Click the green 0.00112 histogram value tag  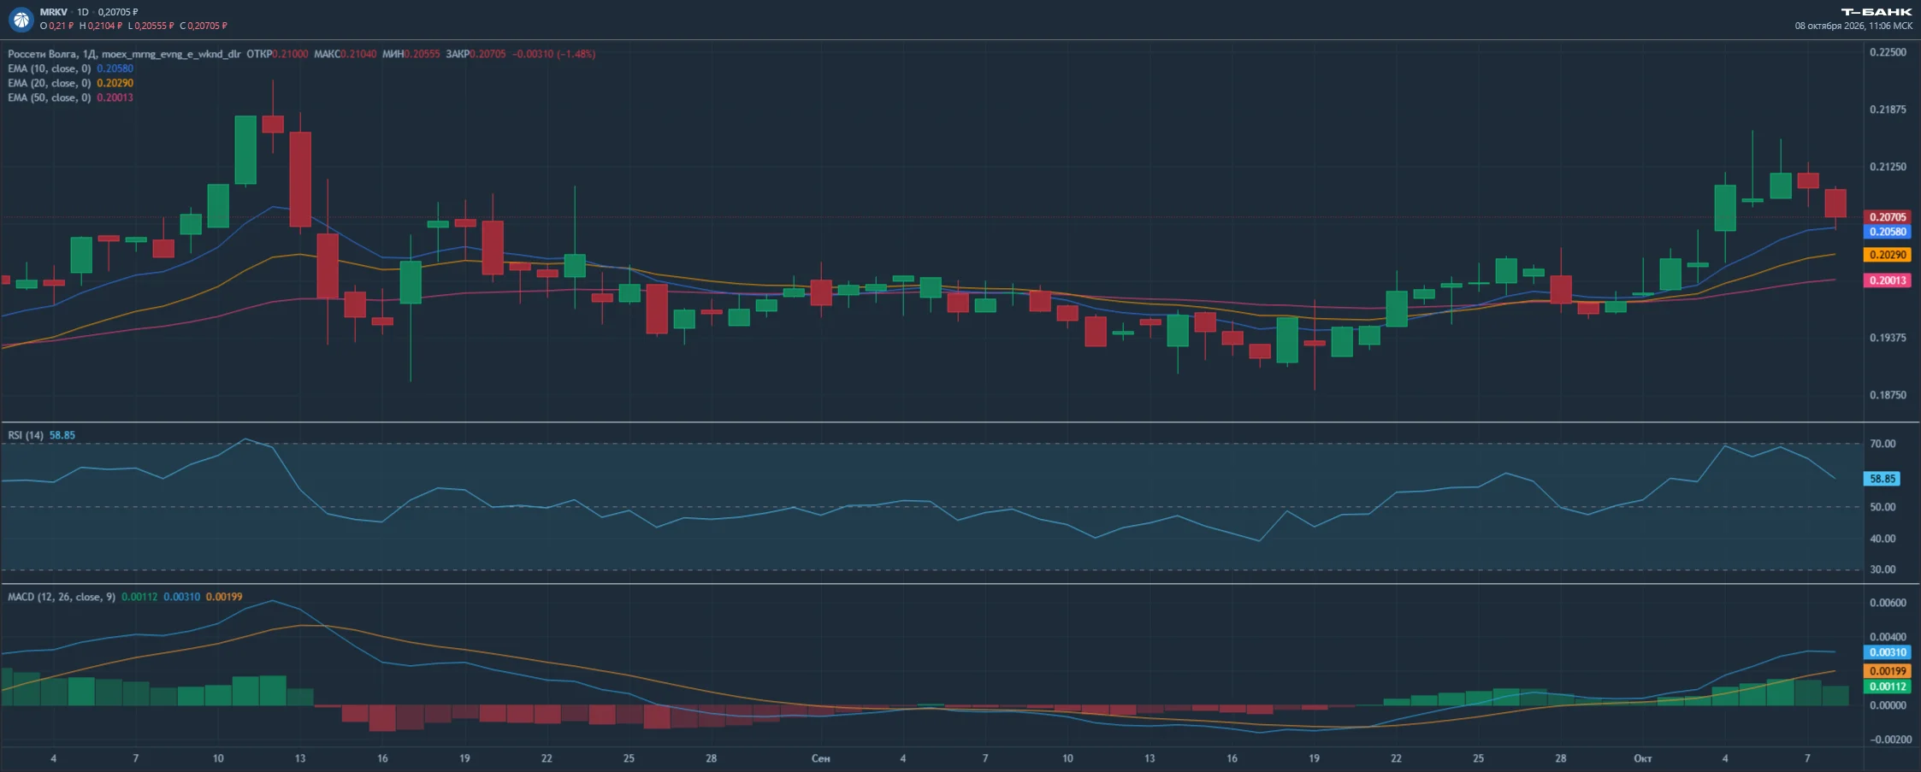tap(1888, 687)
